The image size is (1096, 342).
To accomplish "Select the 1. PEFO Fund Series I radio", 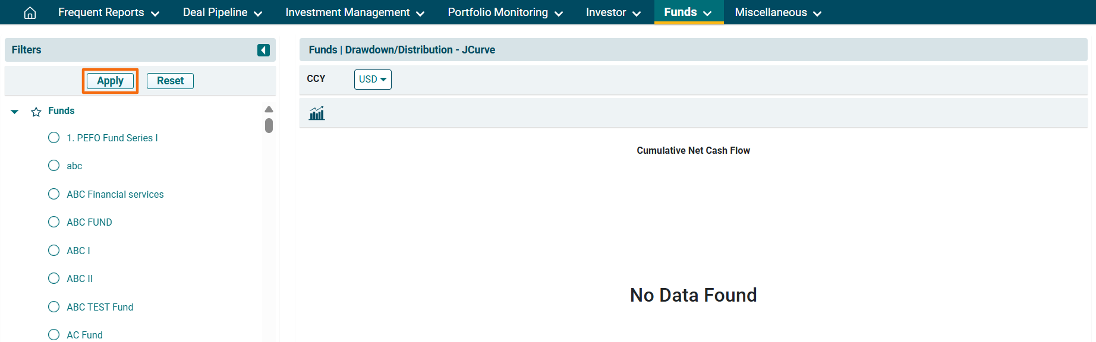I will tap(54, 138).
